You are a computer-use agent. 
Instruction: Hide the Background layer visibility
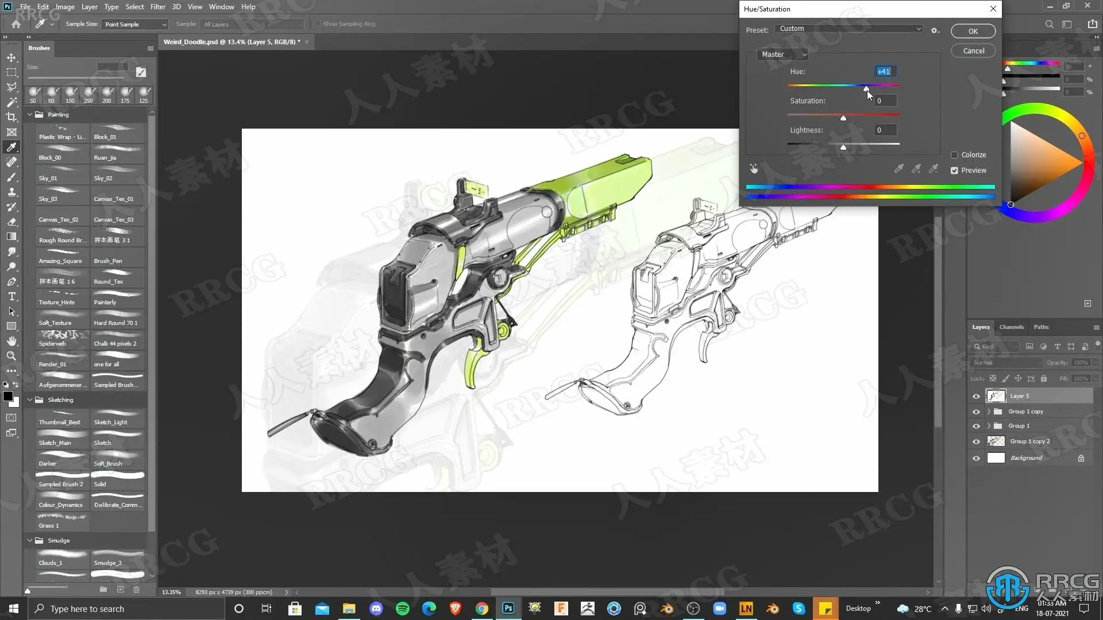[976, 458]
